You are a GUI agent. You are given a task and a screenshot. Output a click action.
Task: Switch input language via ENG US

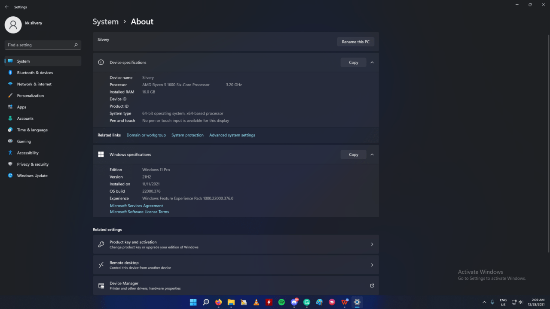click(x=503, y=302)
